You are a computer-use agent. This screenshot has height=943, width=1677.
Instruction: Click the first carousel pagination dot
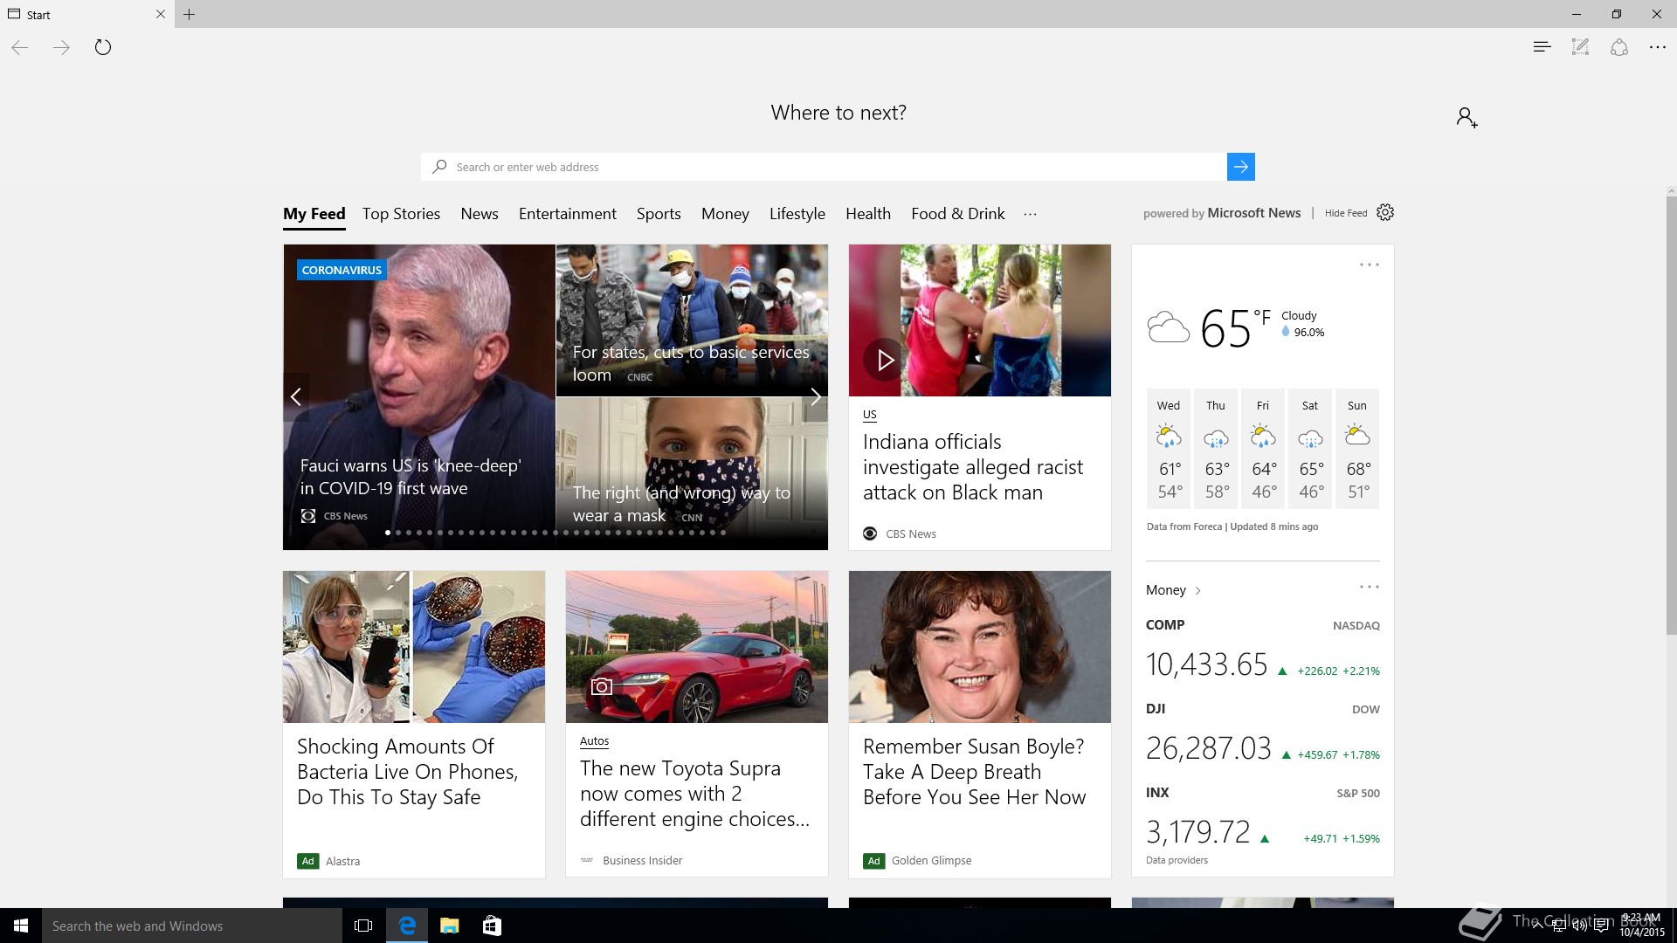(388, 533)
